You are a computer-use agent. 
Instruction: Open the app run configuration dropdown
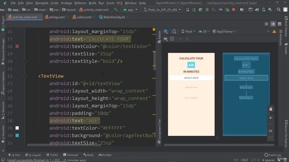click(130, 9)
